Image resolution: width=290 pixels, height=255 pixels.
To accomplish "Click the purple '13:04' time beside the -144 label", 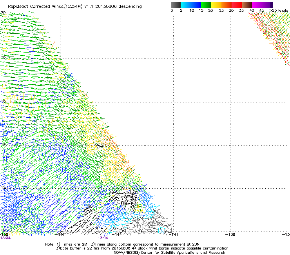I will coord(103,238).
